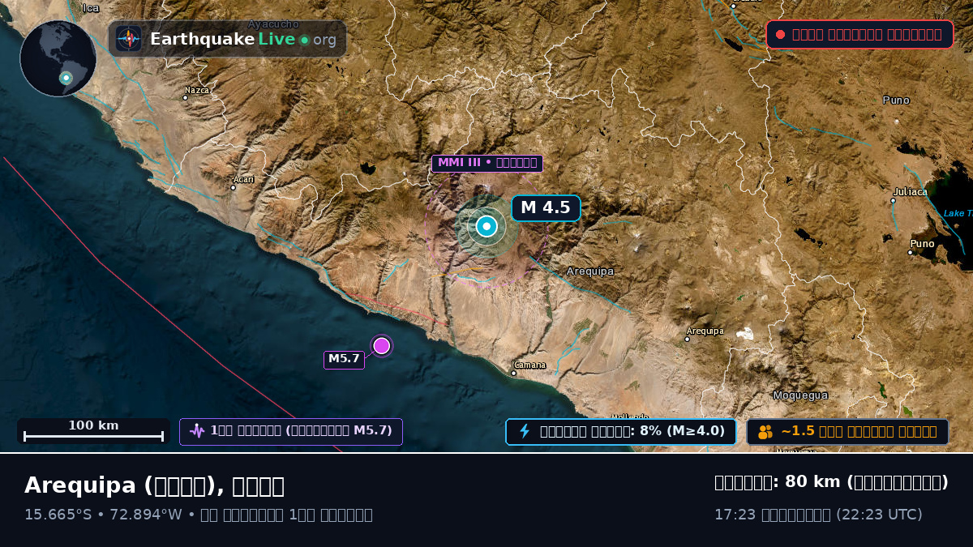973x547 pixels.
Task: Click the M5.7 callout label
Action: tap(344, 359)
